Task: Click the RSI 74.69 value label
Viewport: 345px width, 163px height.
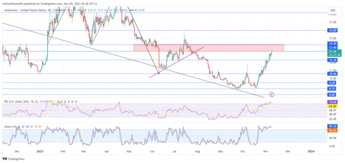Action: pyautogui.click(x=332, y=102)
